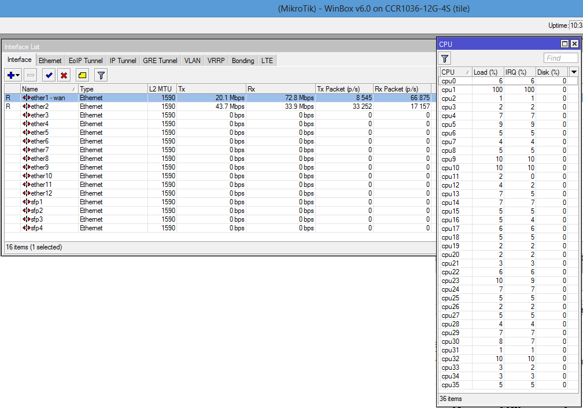This screenshot has height=408, width=583.
Task: Open the IP Tunnel tab
Action: pyautogui.click(x=123, y=61)
